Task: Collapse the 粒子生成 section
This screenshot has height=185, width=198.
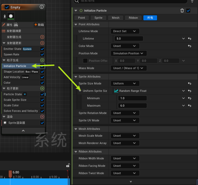Action: pos(4,60)
